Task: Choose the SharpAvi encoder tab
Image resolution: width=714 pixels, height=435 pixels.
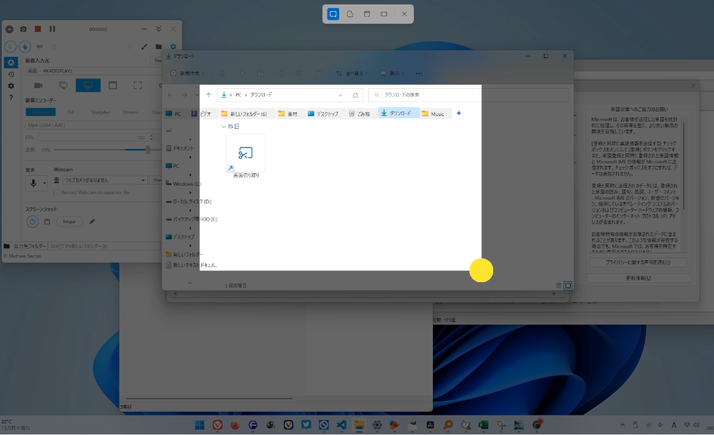Action: click(x=100, y=112)
